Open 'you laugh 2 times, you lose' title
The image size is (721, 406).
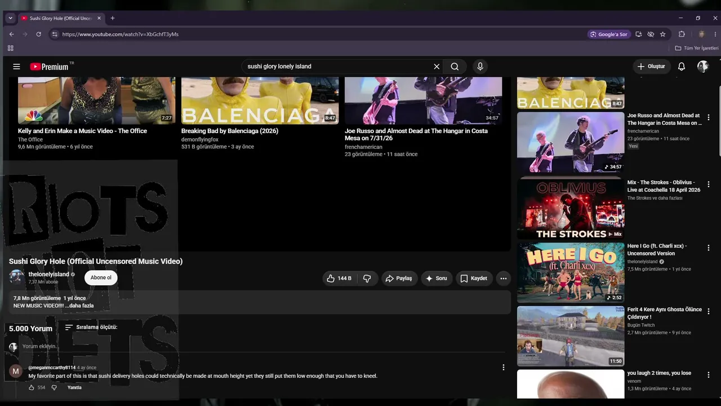click(x=659, y=373)
